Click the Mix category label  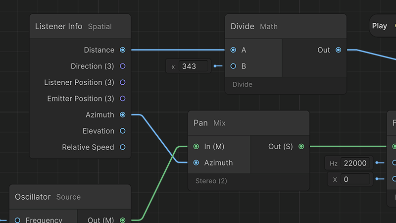219,123
